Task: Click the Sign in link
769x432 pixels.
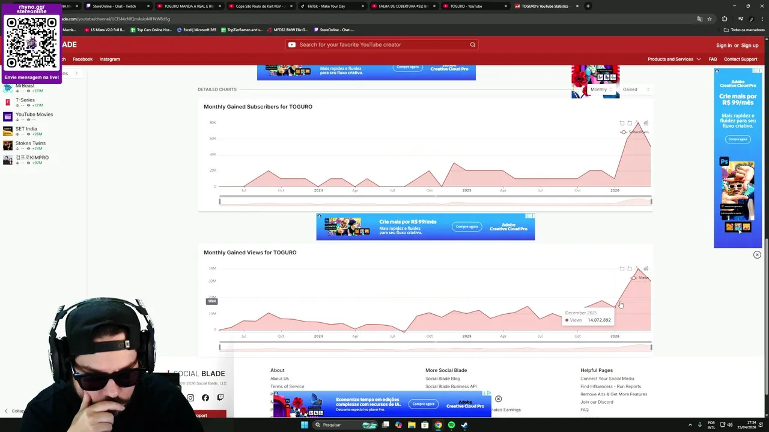Action: [724, 46]
